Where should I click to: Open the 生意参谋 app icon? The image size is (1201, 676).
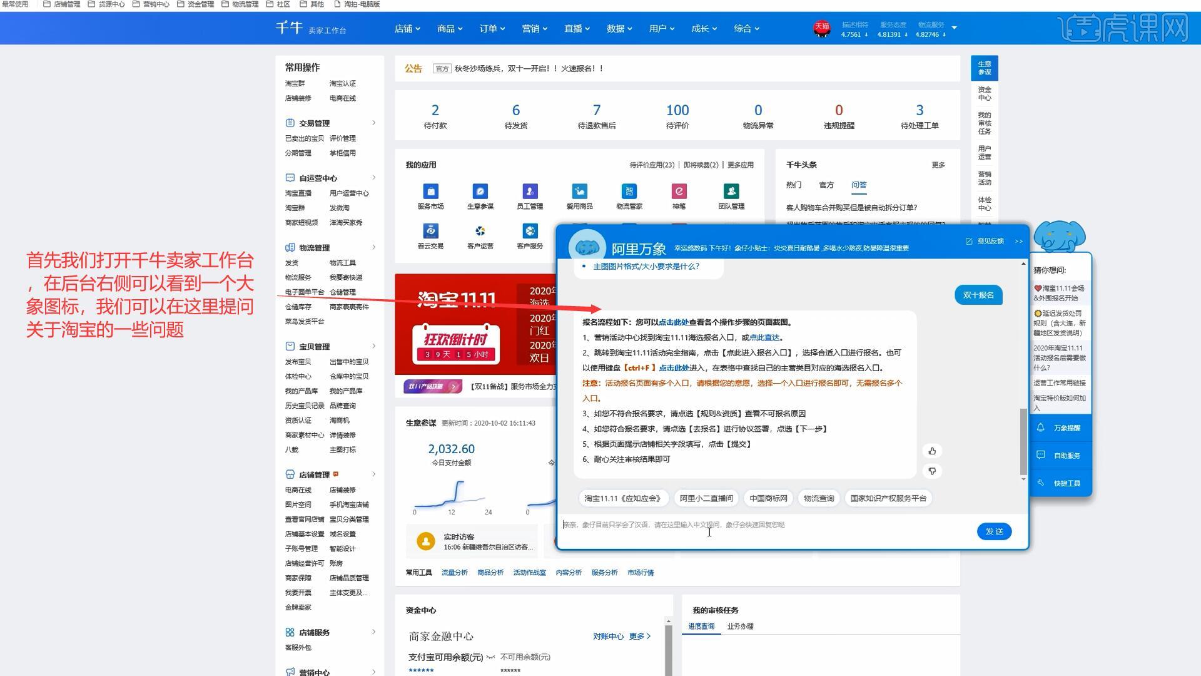click(x=480, y=192)
